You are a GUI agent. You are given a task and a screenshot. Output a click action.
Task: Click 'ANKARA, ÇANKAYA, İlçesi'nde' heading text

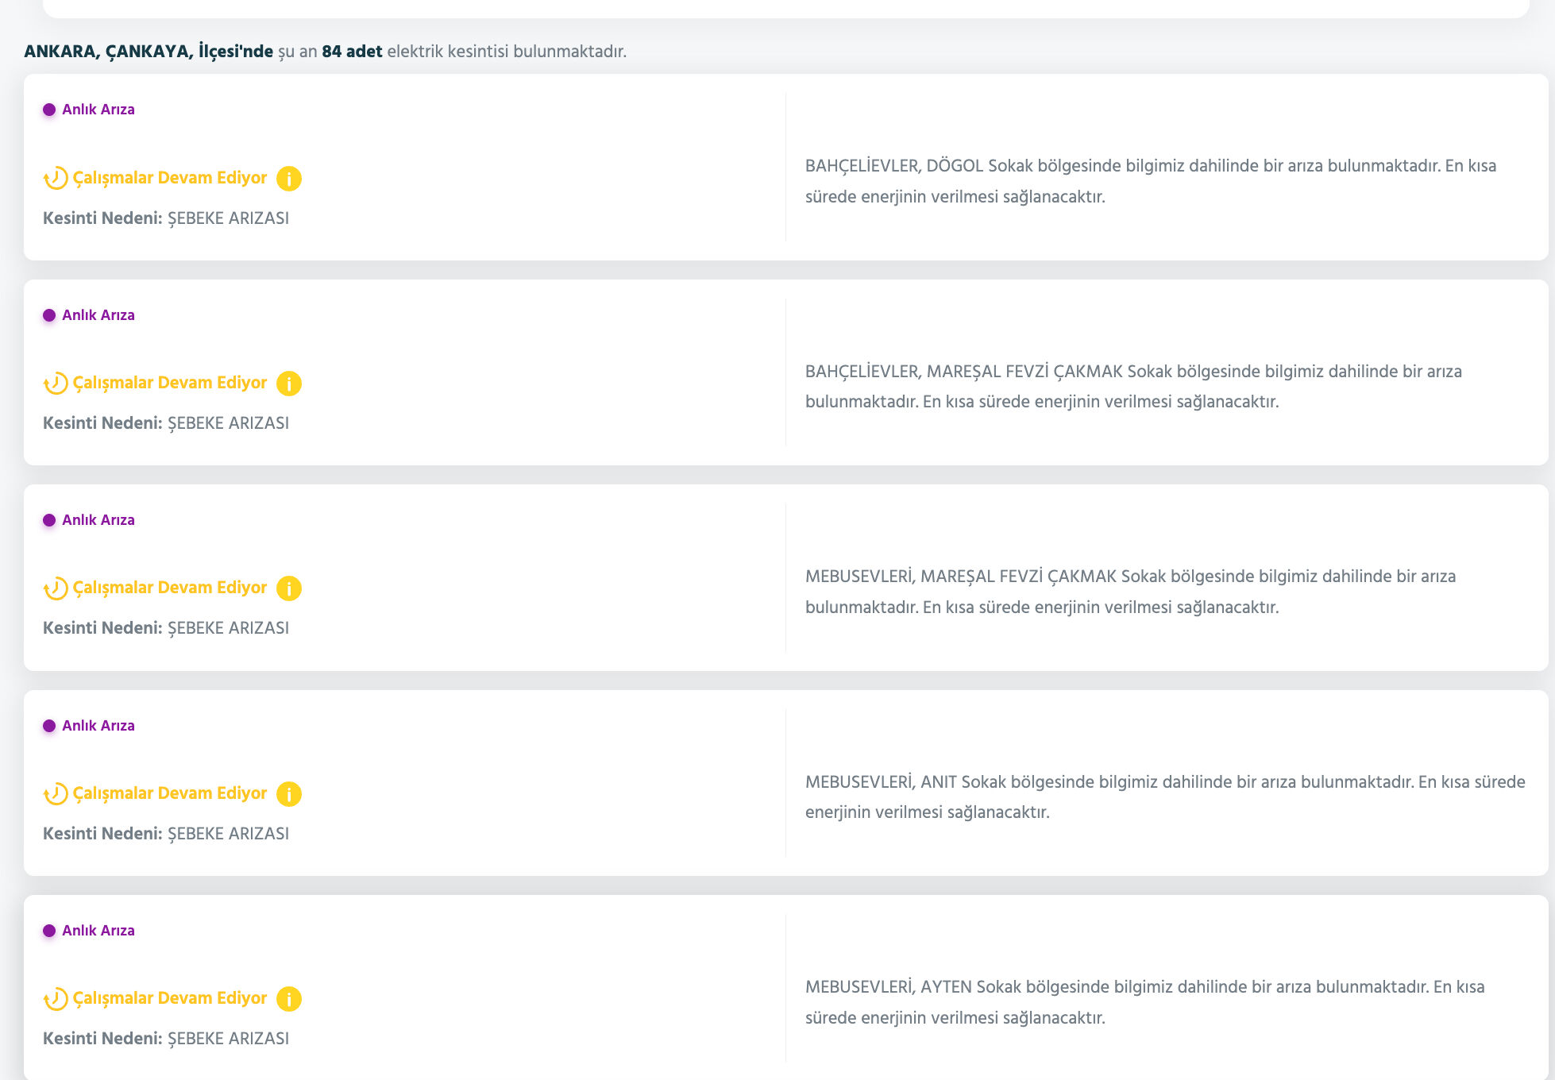[149, 52]
